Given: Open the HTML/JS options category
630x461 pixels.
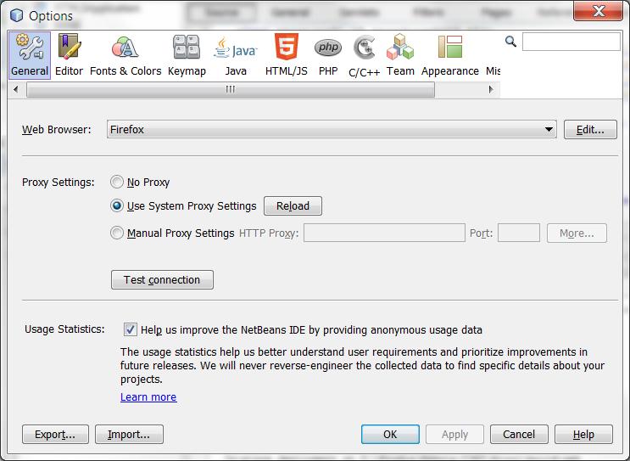Looking at the screenshot, I should click(286, 55).
